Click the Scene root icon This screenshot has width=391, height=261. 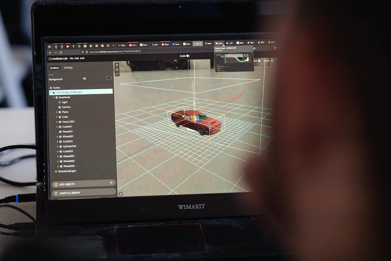tap(51, 88)
